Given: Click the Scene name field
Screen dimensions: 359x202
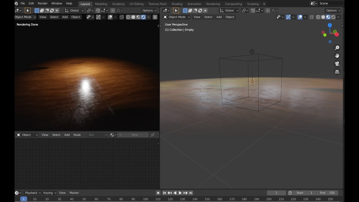Looking at the screenshot, I should [x=330, y=3].
